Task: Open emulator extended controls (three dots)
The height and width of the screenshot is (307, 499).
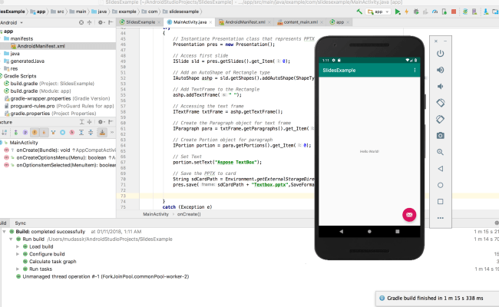Action: 440,218
